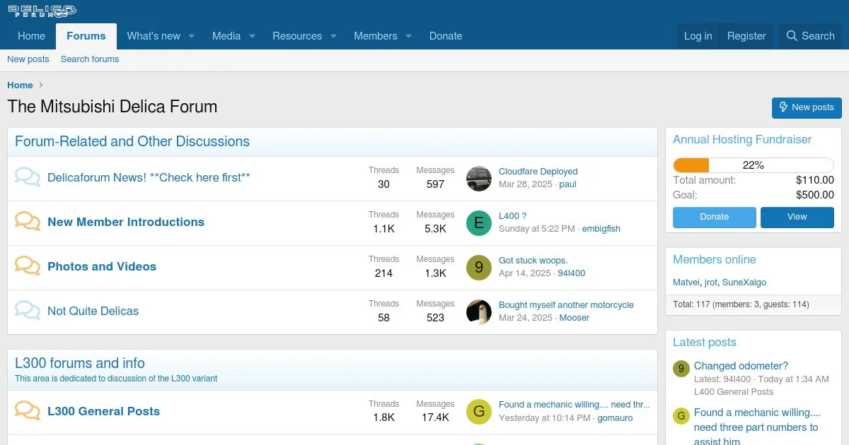Open the Home navigation tab
This screenshot has height=445, width=849.
coord(31,36)
